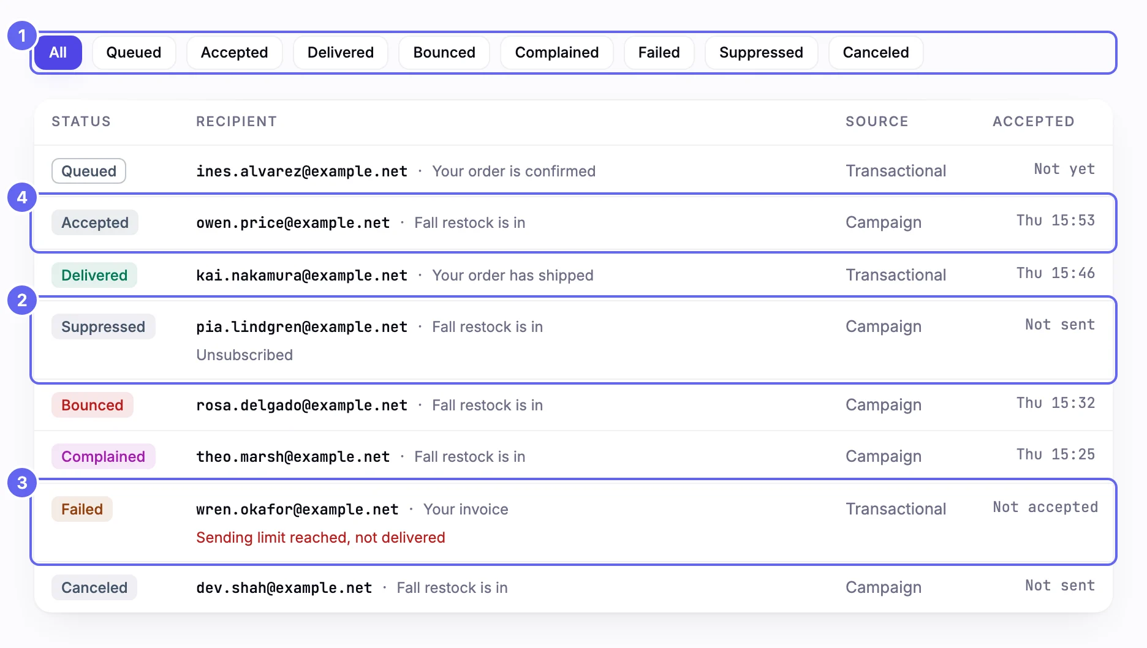Open the Bounced filter tab
Viewport: 1147px width, 648px height.
[444, 53]
